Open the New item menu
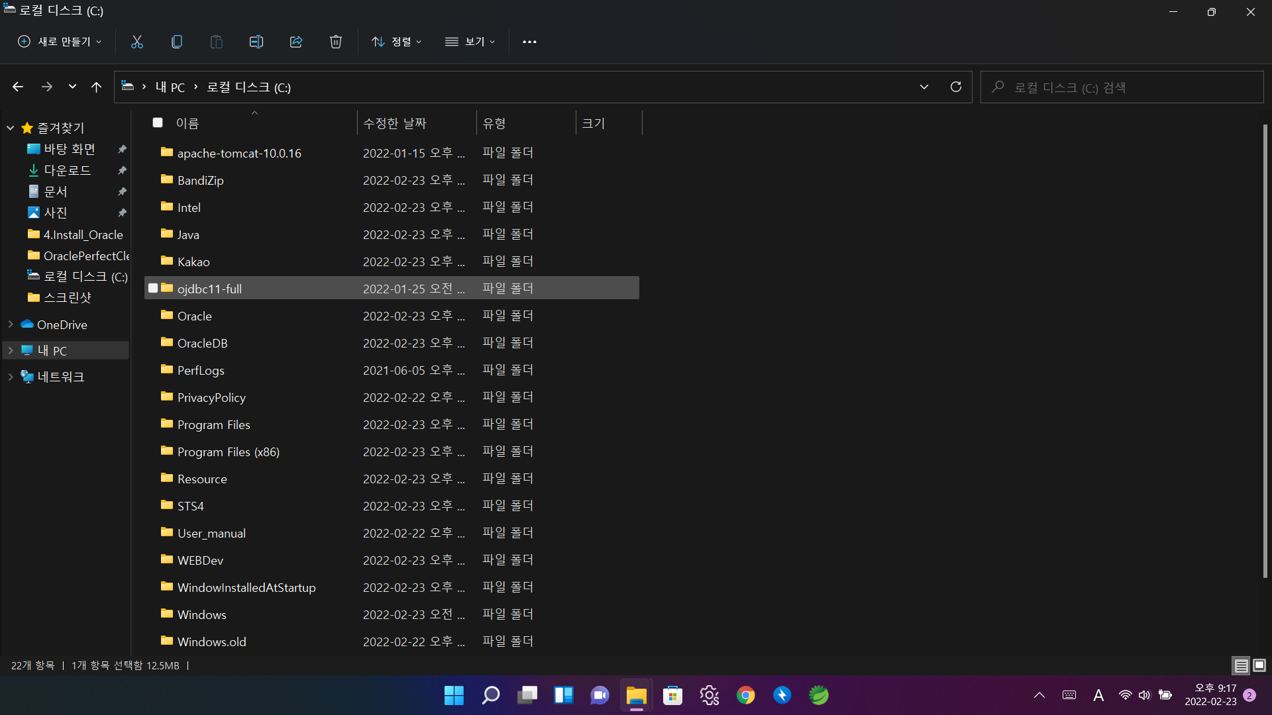Screen dimensions: 1272x715 (60, 42)
